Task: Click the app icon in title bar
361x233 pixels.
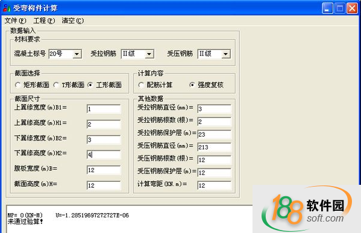Action: coord(7,8)
